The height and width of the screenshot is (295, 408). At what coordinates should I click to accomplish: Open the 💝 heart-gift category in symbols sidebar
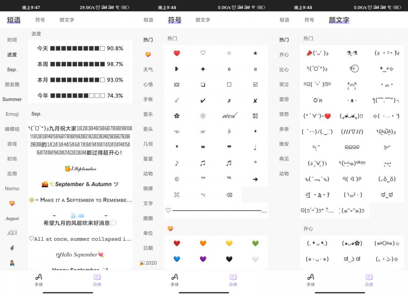click(149, 55)
